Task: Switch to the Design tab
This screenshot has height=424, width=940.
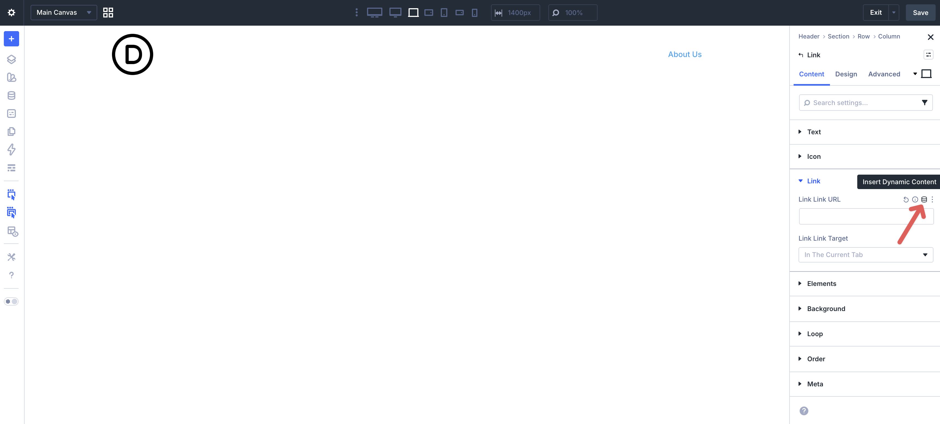Action: click(846, 74)
